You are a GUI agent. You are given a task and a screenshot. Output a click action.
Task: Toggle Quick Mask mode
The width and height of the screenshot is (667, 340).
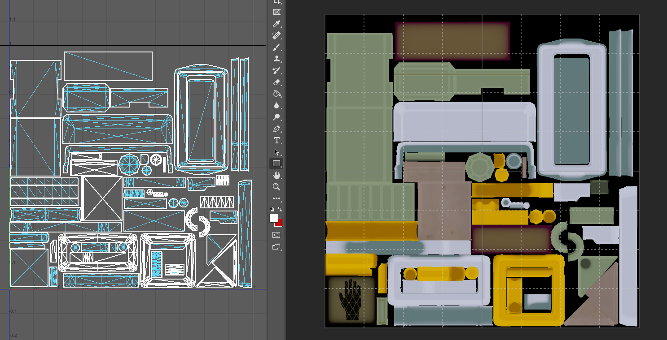click(276, 235)
